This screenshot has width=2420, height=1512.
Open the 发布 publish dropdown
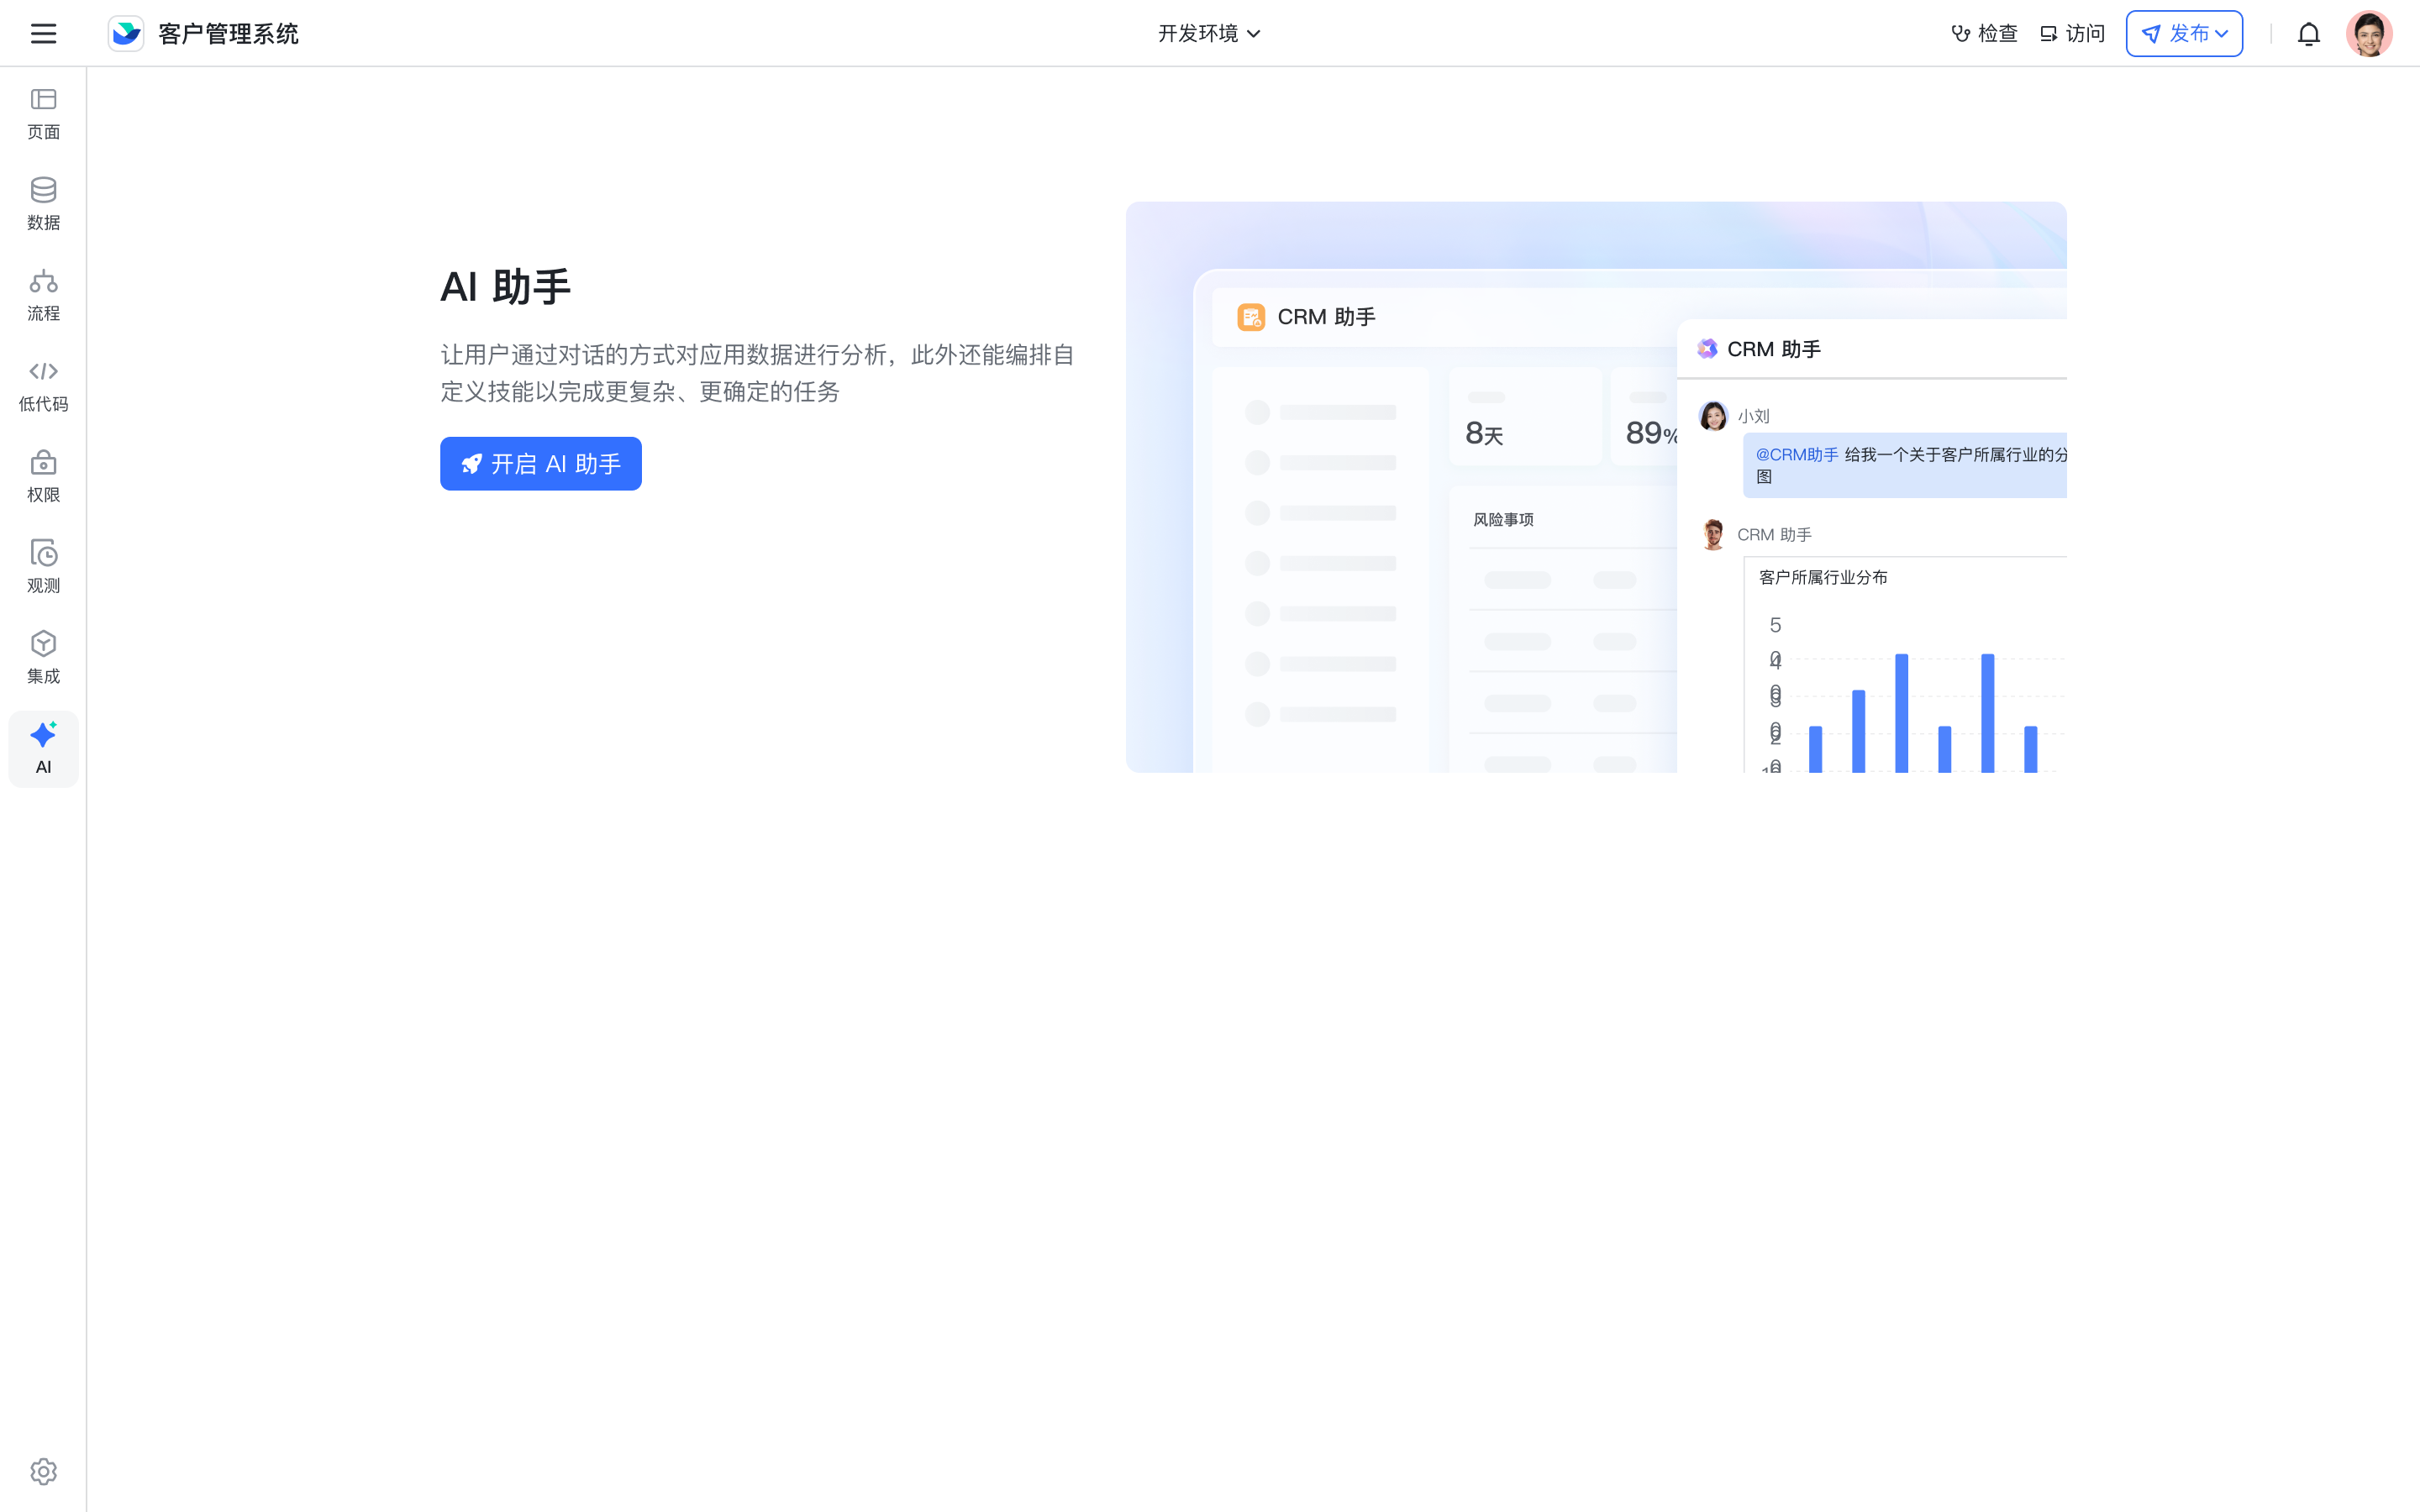coord(2184,34)
